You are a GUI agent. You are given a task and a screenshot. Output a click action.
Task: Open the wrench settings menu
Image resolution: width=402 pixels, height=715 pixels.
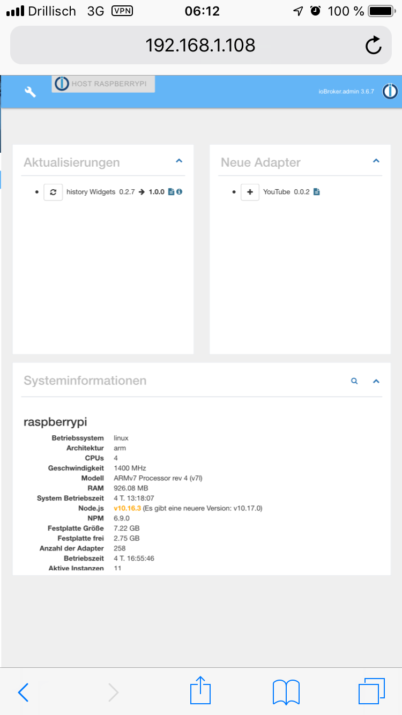click(x=31, y=92)
